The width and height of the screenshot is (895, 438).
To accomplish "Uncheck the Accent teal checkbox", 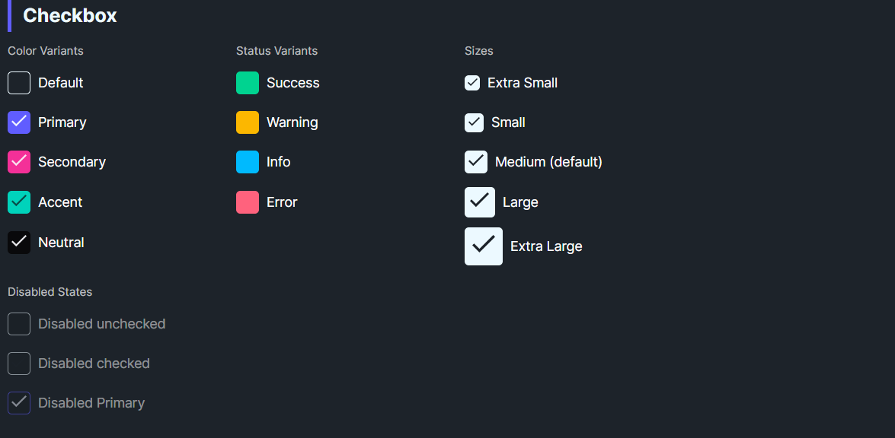I will (19, 202).
